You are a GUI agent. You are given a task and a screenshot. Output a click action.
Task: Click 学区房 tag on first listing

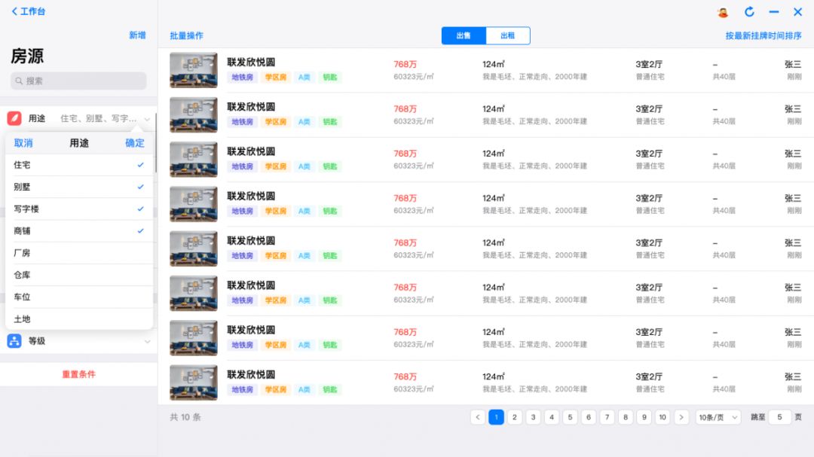276,78
